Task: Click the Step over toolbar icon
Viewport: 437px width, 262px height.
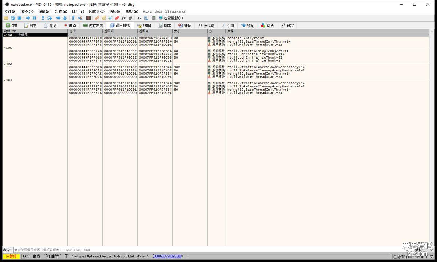Action: pos(50,18)
